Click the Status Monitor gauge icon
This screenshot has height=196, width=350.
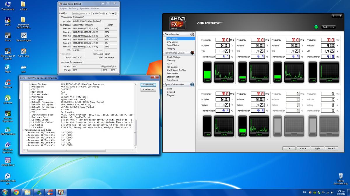[192, 34]
